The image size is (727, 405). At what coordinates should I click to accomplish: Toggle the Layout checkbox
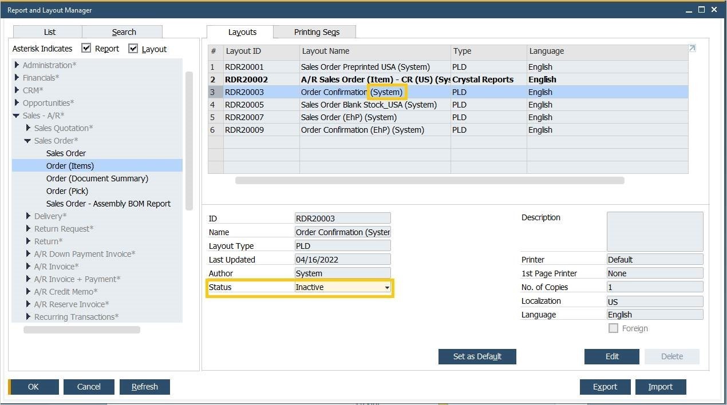[133, 49]
